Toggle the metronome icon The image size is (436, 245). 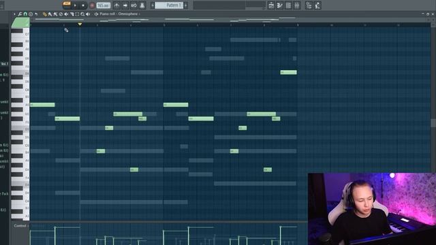tap(116, 5)
